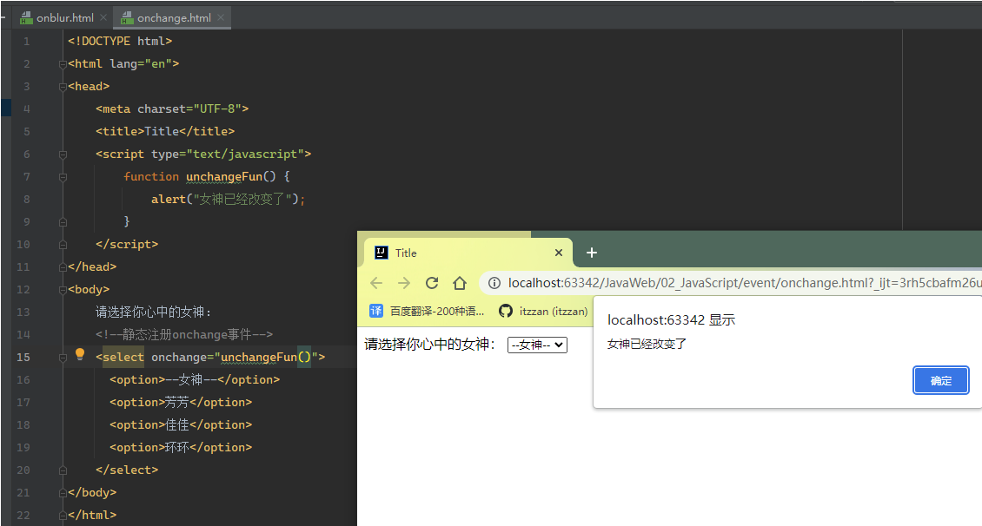982x526 pixels.
Task: Click the fold end marker at closing script line 10
Action: [63, 244]
